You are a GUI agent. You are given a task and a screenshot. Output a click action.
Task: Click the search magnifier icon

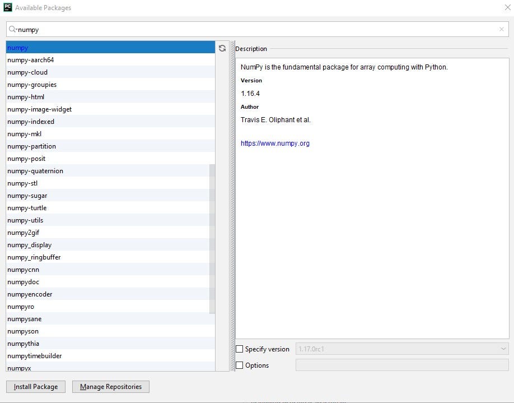[x=12, y=29]
